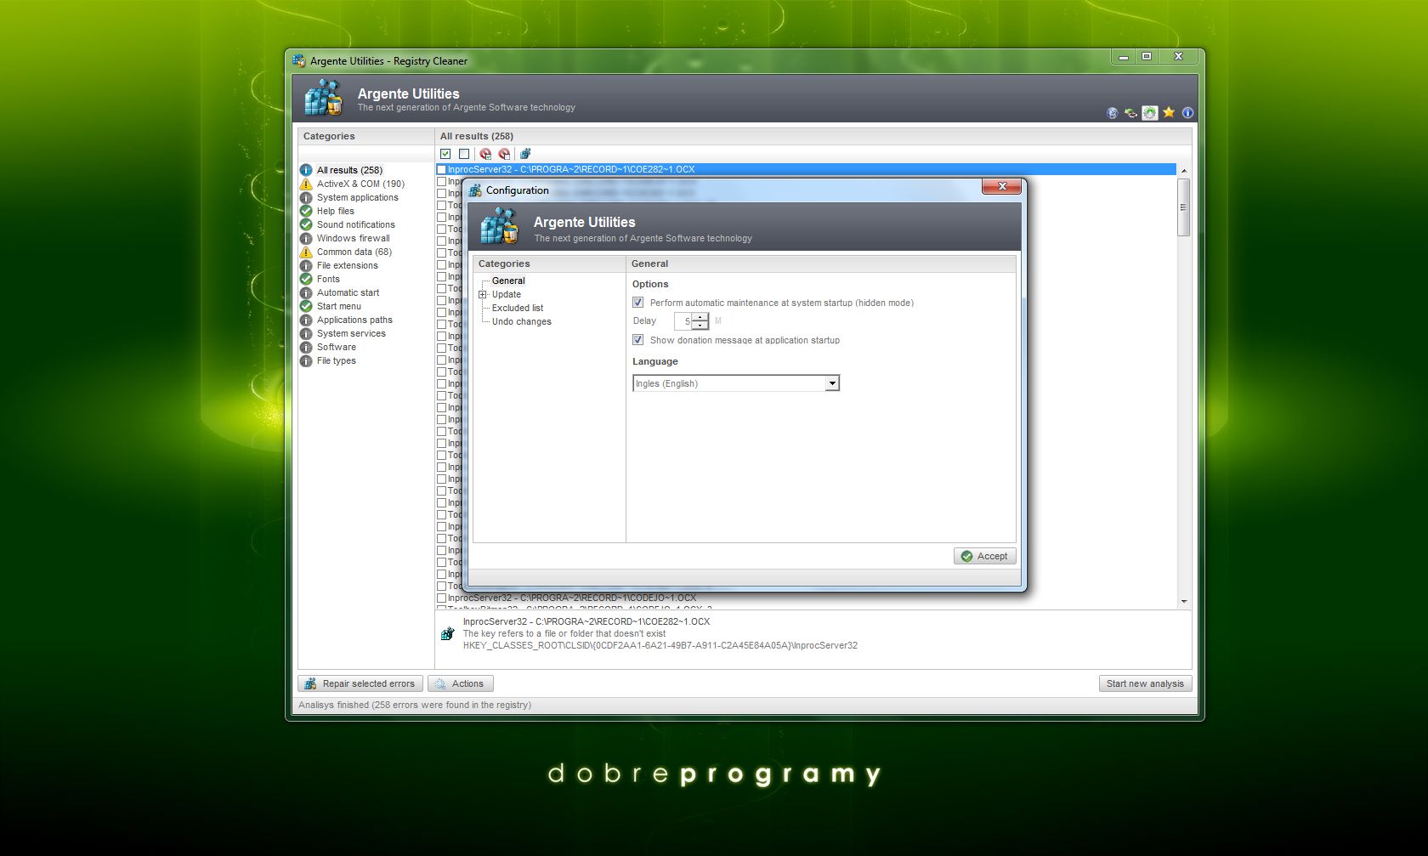Click Repair selected errors button
The height and width of the screenshot is (856, 1428).
tap(360, 683)
